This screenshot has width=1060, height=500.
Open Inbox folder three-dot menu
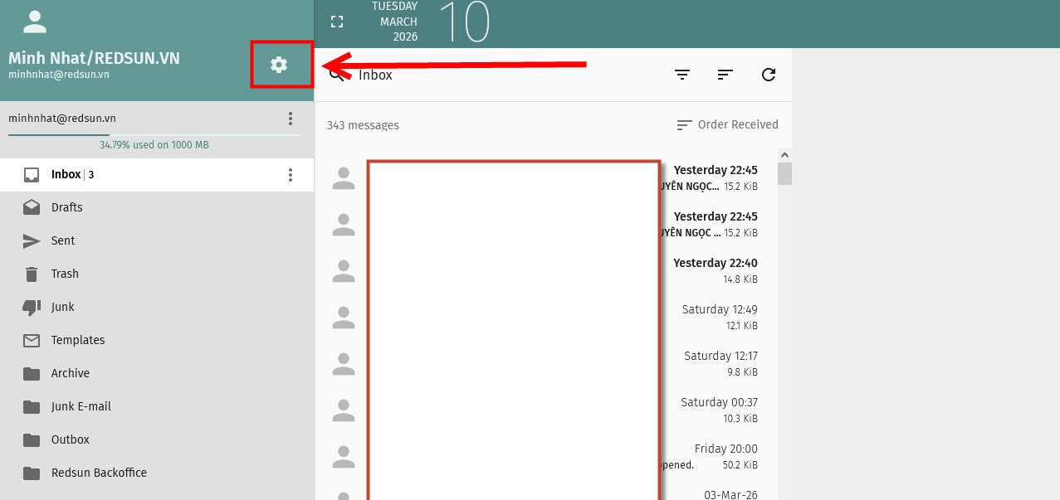click(291, 175)
